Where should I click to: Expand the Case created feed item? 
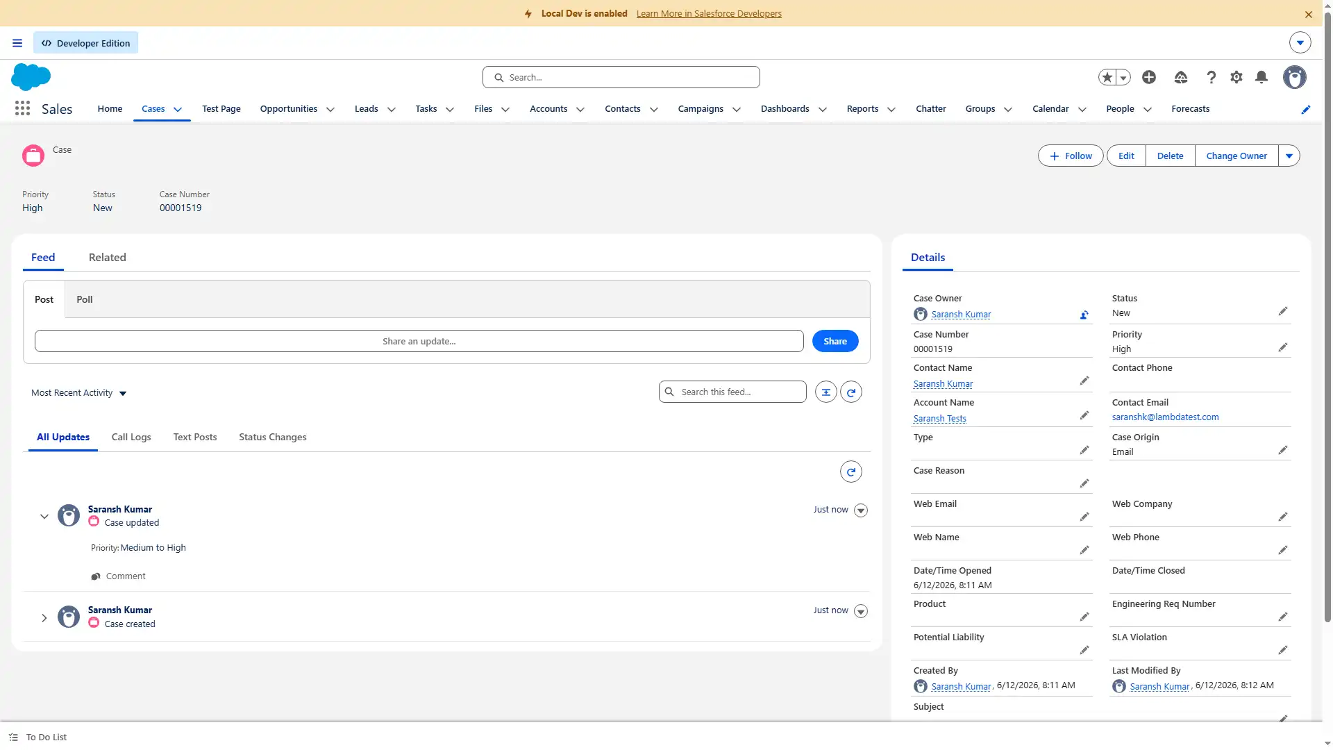[x=44, y=617]
